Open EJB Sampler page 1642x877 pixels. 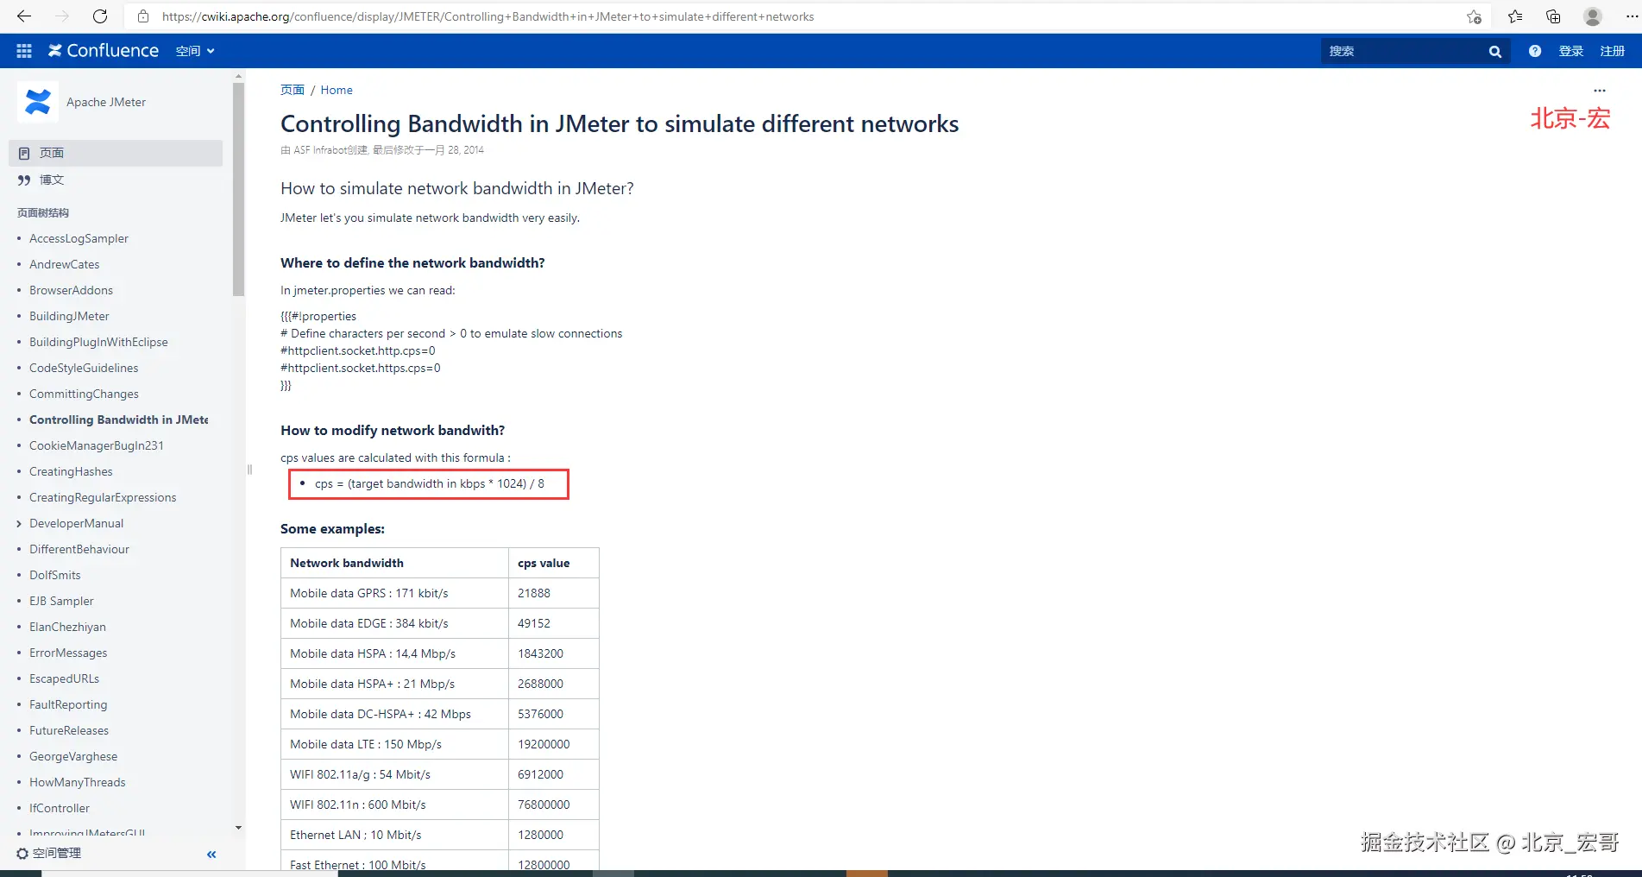pyautogui.click(x=61, y=601)
